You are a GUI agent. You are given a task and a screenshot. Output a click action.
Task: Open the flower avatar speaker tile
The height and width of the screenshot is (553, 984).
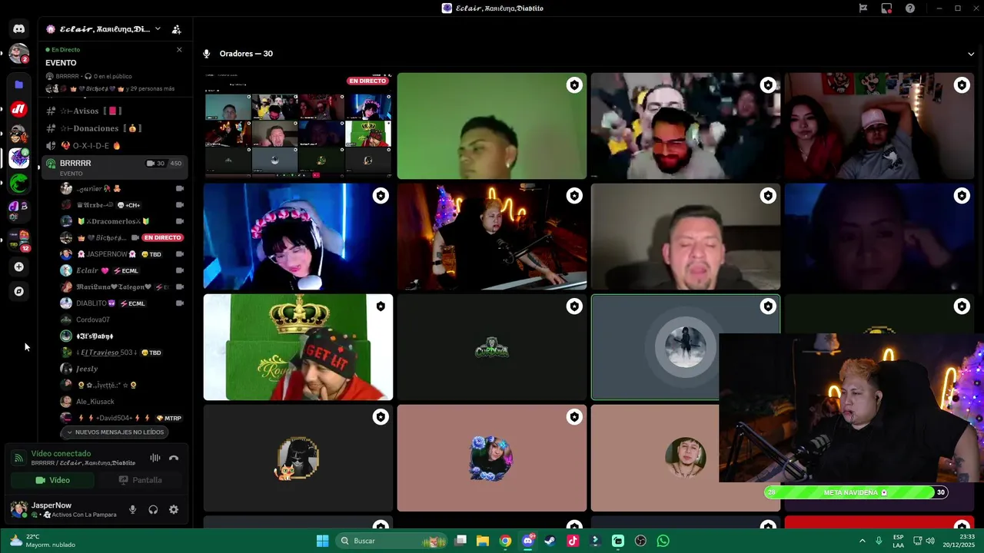click(491, 458)
